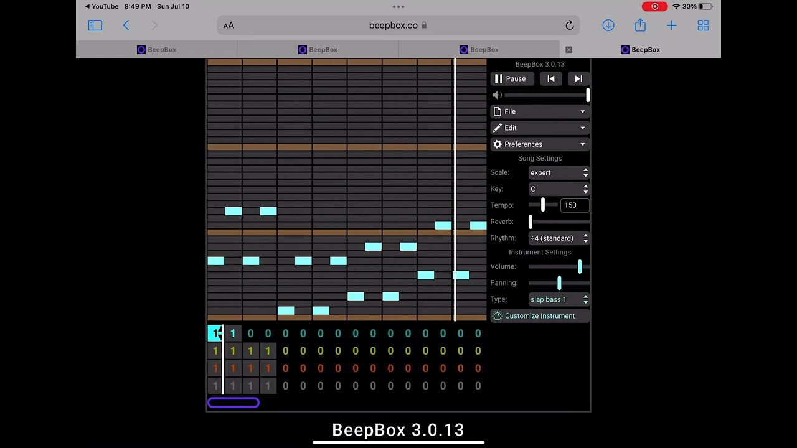The height and width of the screenshot is (448, 797).
Task: Click the BeepBox 3.0.13 version title
Action: [x=540, y=64]
